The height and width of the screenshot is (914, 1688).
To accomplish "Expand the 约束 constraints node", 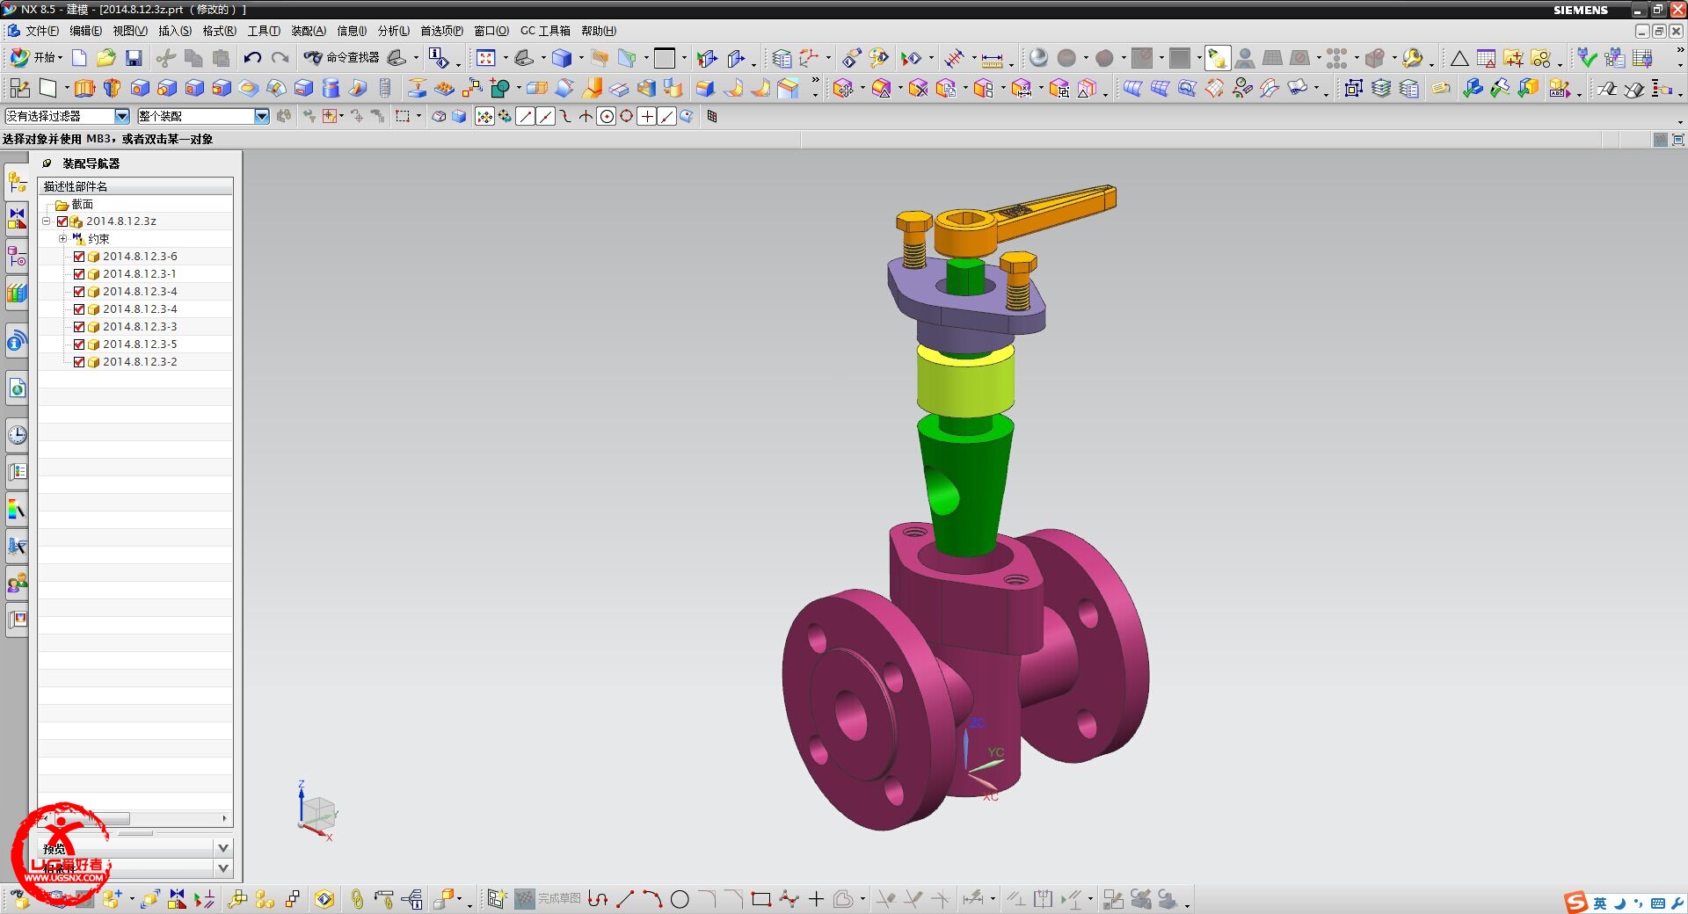I will (62, 239).
